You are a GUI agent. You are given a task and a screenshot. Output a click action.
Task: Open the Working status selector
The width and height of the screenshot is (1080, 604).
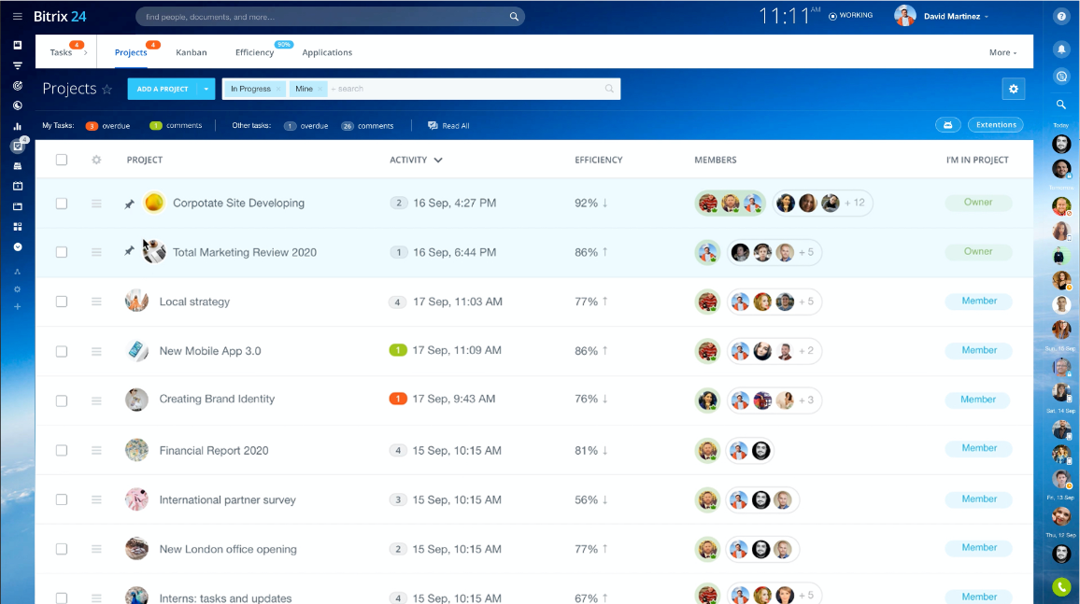click(x=850, y=16)
